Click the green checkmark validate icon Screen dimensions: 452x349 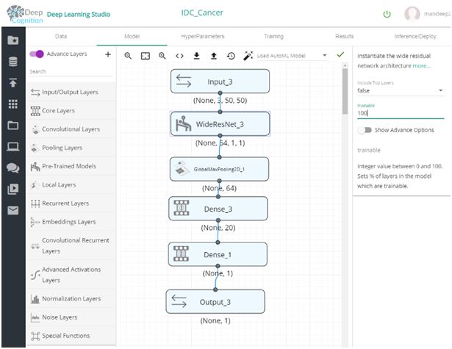pos(340,54)
